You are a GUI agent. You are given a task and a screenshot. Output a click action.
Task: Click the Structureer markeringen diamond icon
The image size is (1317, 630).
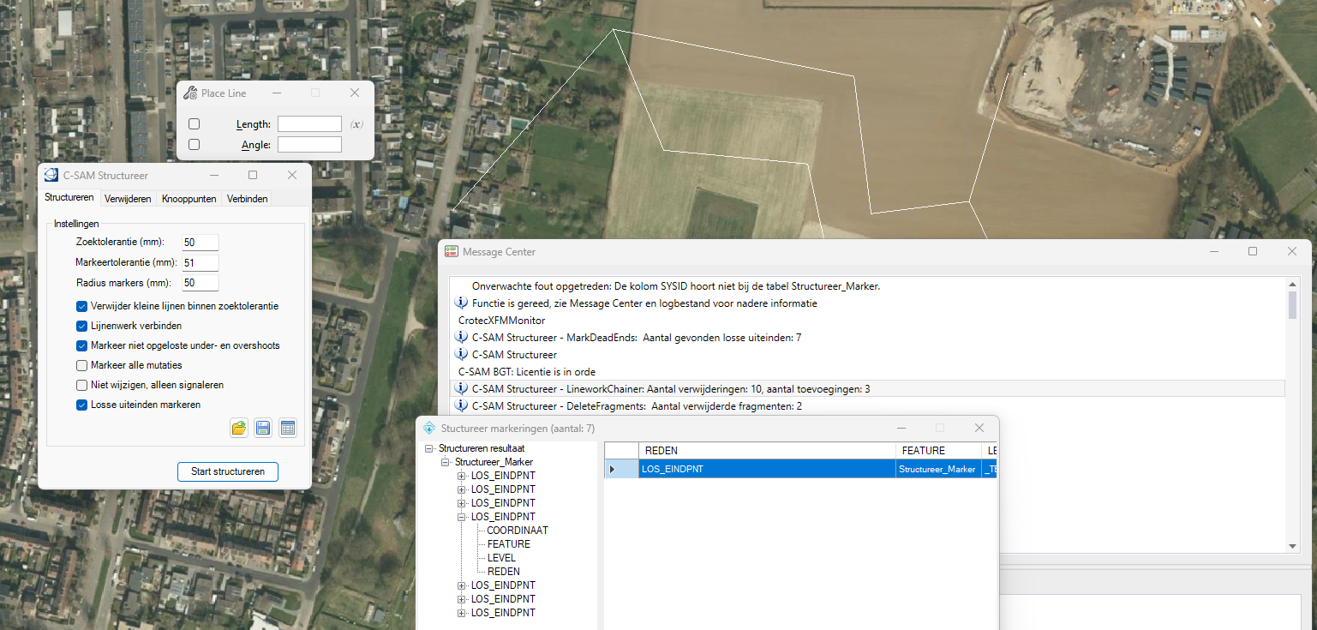click(429, 428)
